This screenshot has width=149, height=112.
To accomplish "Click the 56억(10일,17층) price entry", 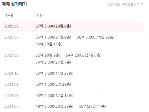I will [49, 44].
